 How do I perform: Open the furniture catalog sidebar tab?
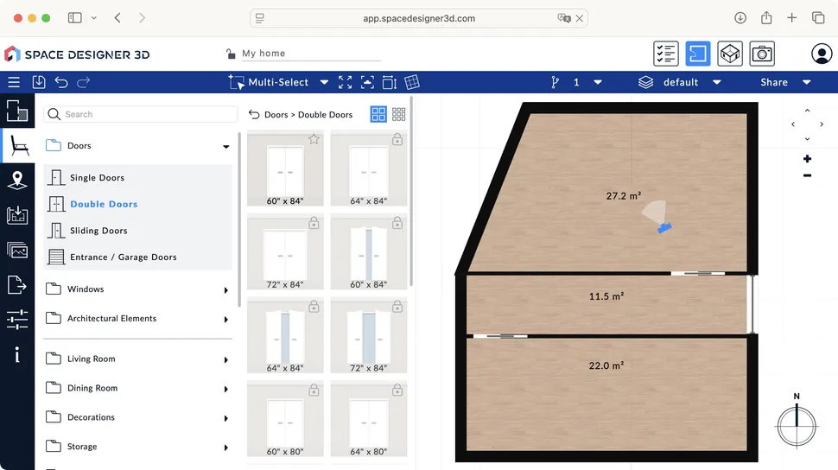[x=17, y=145]
